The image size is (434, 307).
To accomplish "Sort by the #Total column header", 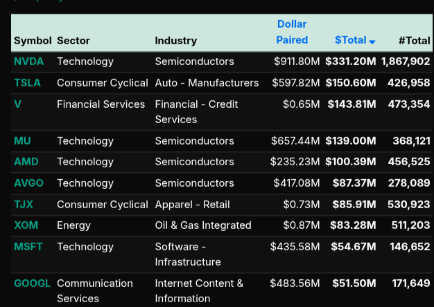I will pyautogui.click(x=414, y=41).
